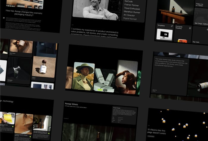The height and width of the screenshot is (141, 208).
Task: Click the Say hello card
Action: pyautogui.click(x=200, y=35)
